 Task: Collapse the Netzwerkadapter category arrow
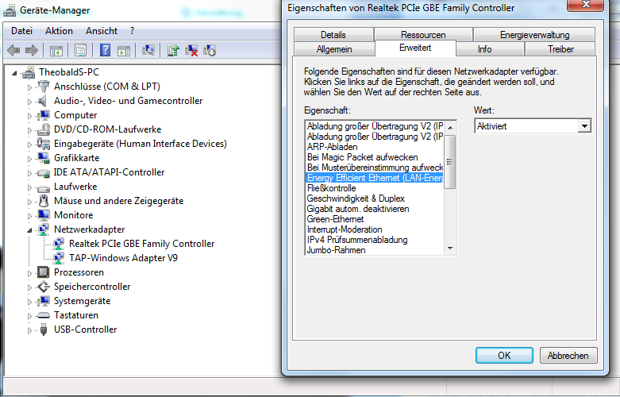coord(29,230)
